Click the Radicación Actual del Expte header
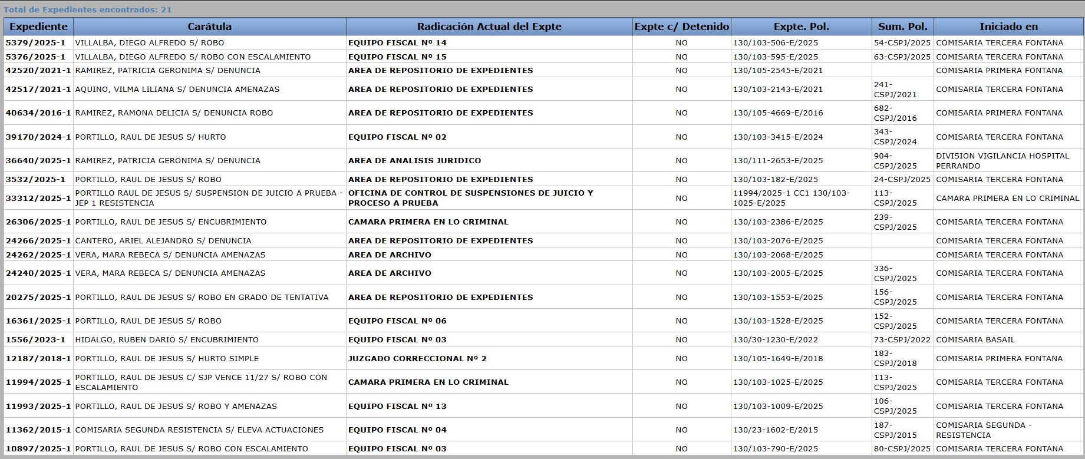This screenshot has height=459, width=1085. [489, 27]
